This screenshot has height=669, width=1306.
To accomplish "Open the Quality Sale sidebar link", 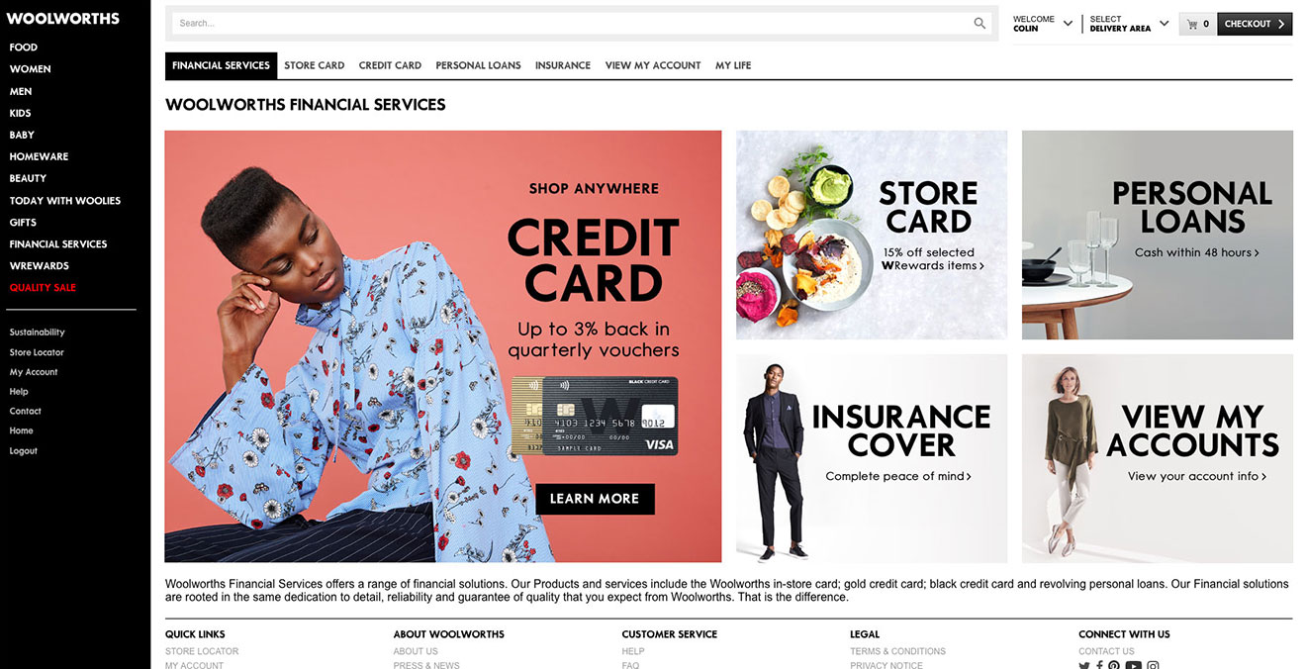I will (x=43, y=288).
